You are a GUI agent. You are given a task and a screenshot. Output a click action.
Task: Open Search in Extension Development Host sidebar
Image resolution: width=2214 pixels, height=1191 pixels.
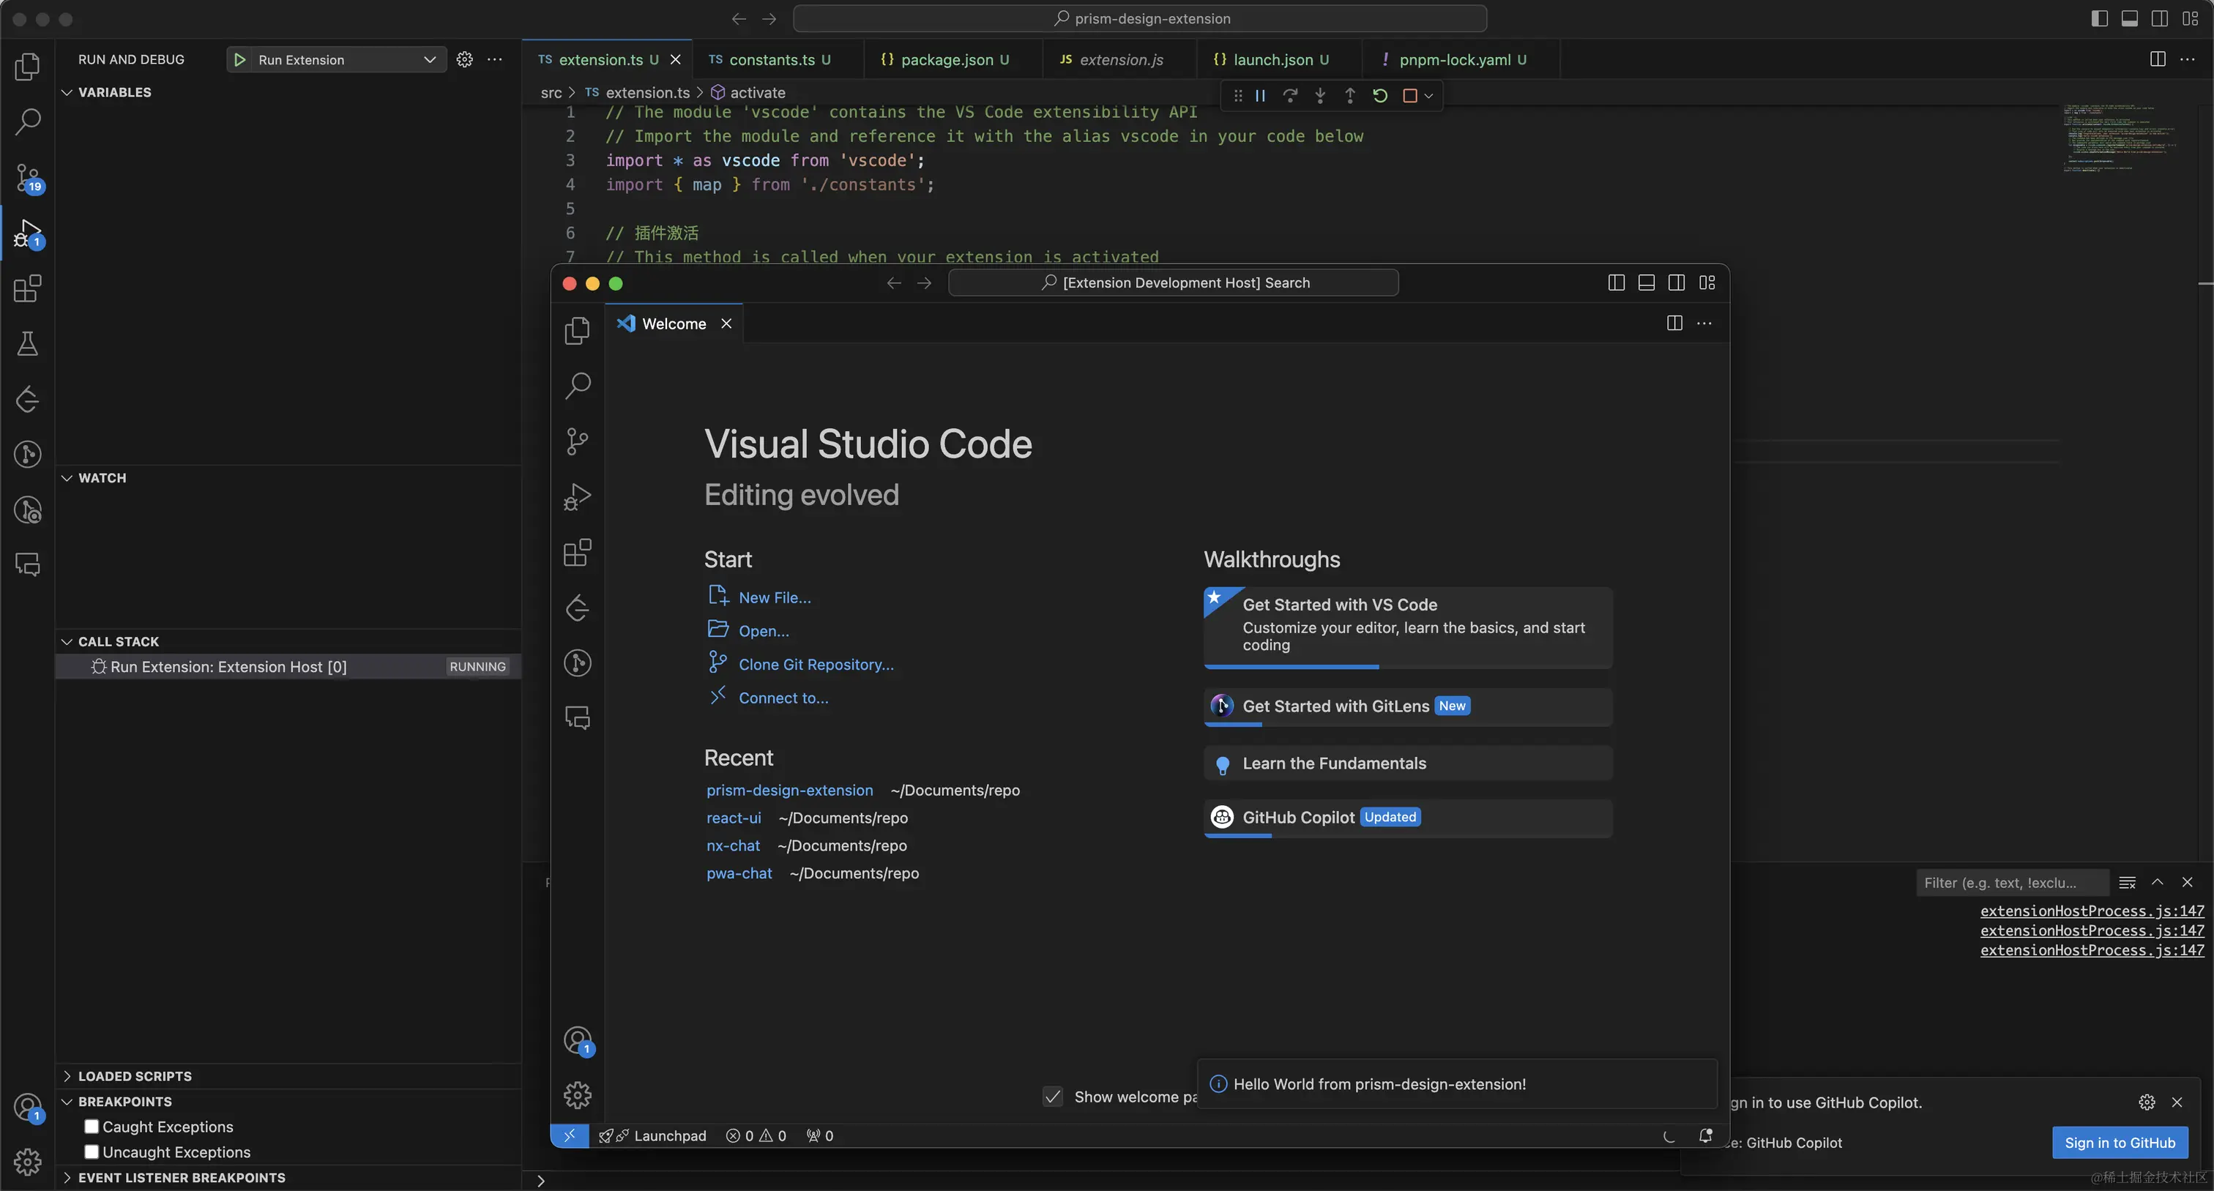coord(578,386)
